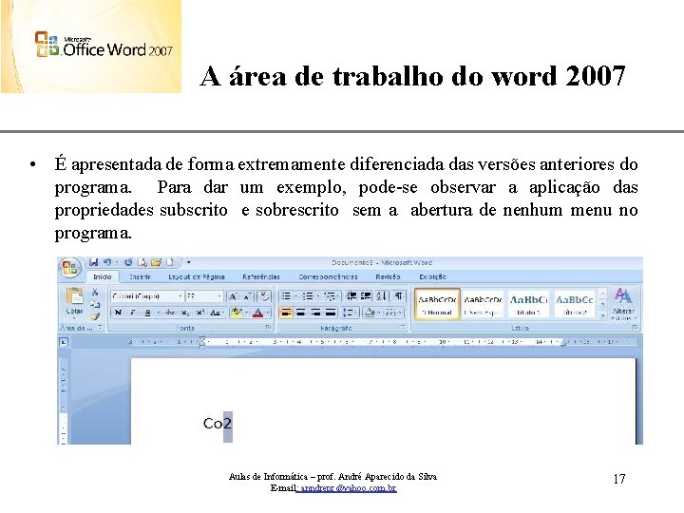This screenshot has height=513, width=684.
Task: Click the Cut scissors icon
Action: pyautogui.click(x=95, y=292)
